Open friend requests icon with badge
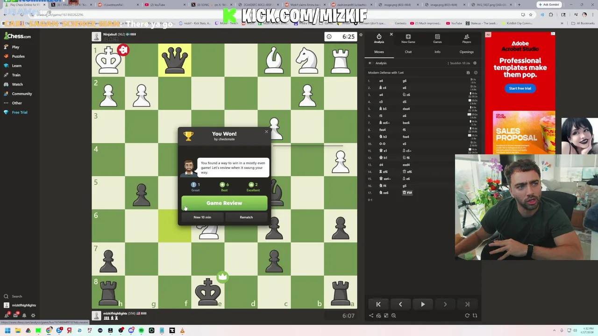 7,315
